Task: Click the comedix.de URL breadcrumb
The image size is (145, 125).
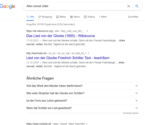Action: [x=55, y=124]
